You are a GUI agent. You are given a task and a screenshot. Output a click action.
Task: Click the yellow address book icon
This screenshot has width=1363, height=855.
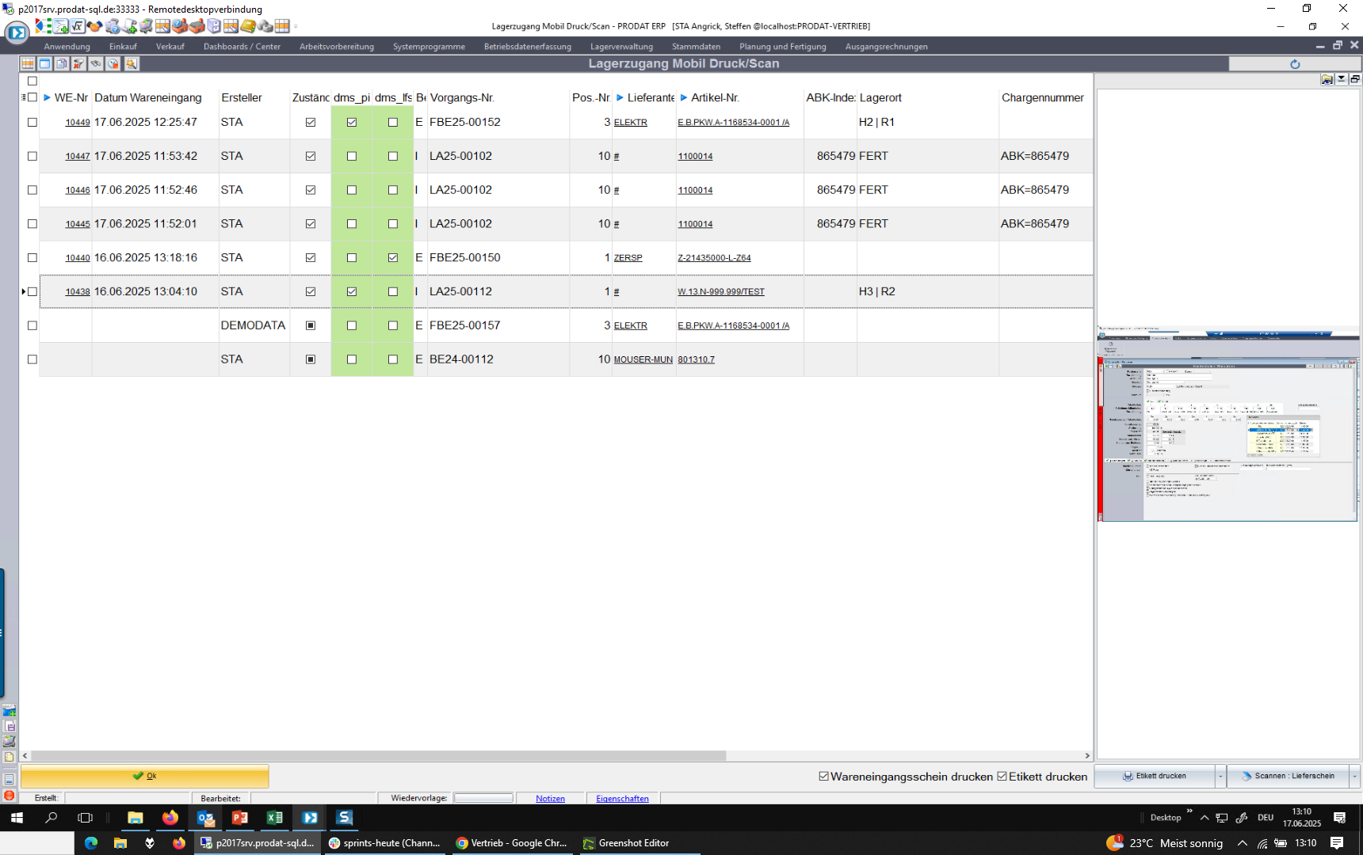coord(248,26)
